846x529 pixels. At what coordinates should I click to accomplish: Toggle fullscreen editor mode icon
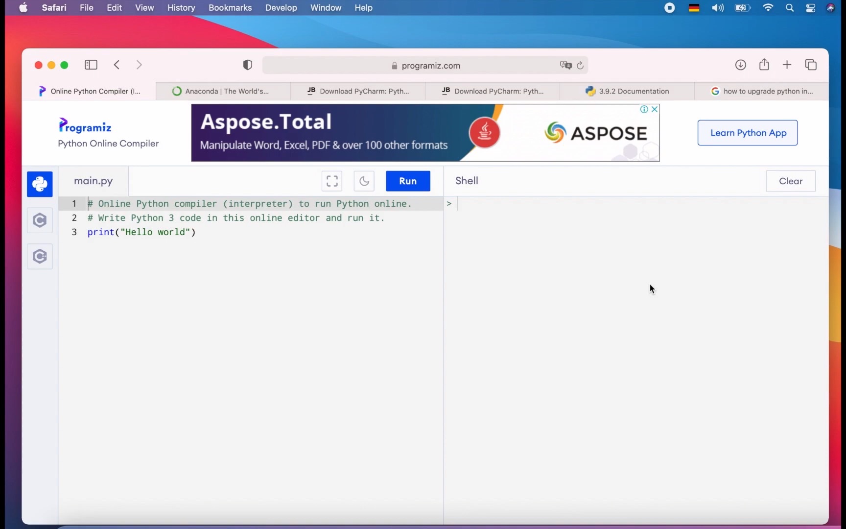pyautogui.click(x=332, y=181)
